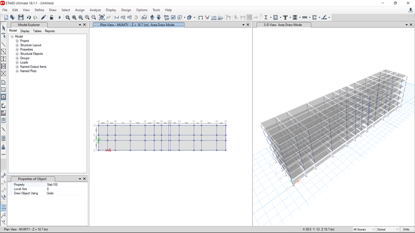Viewport: 415px width, 233px height.
Task: Click the glasses perspective toggle icon
Action: pos(144,18)
